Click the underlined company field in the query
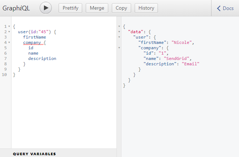This screenshot has width=239, height=157. 32,42
